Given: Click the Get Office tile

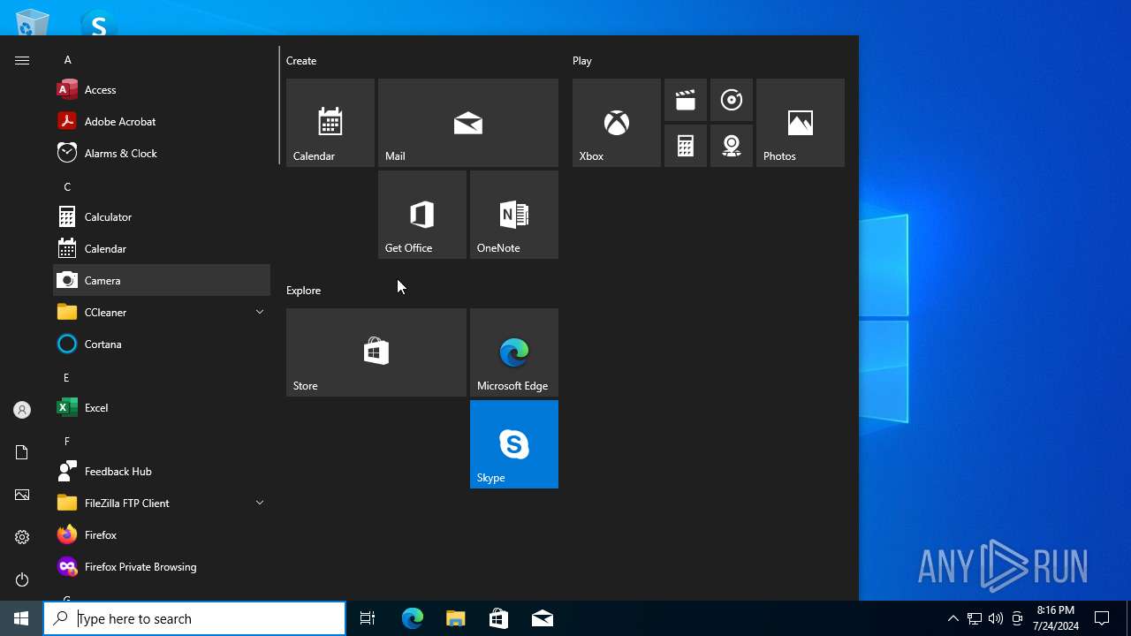Looking at the screenshot, I should [422, 215].
